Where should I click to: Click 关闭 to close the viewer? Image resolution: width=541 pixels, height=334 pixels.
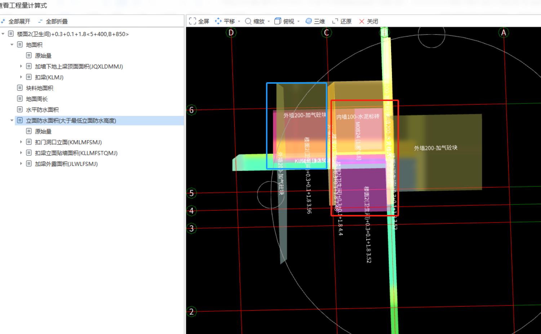368,21
